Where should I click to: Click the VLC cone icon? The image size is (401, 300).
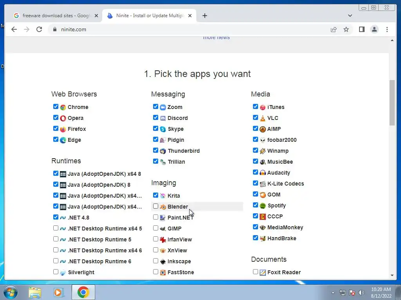263,118
